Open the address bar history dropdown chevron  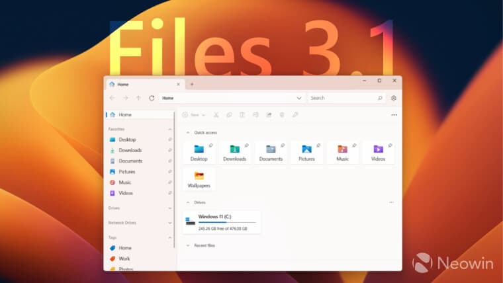click(x=299, y=98)
